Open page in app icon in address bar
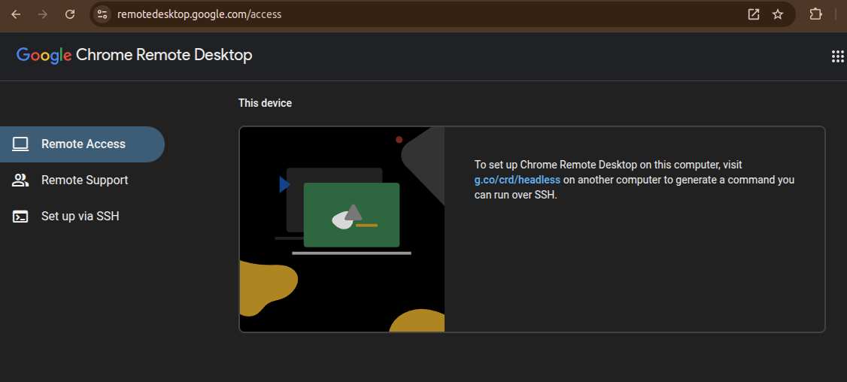Viewport: 847px width, 382px height. click(754, 14)
